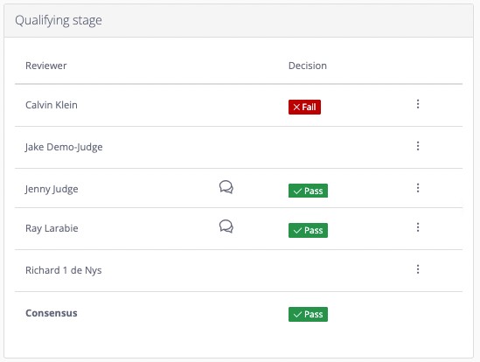The width and height of the screenshot is (480, 362).
Task: Select reviewer name Calvin Klein
Action: coord(52,105)
